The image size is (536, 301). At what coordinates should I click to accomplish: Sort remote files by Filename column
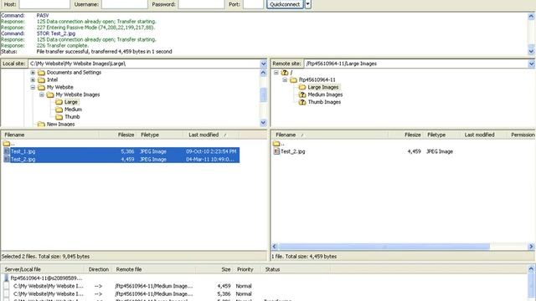point(329,135)
